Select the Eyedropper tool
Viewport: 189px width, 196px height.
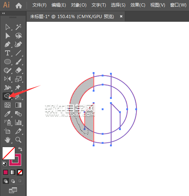(8, 114)
